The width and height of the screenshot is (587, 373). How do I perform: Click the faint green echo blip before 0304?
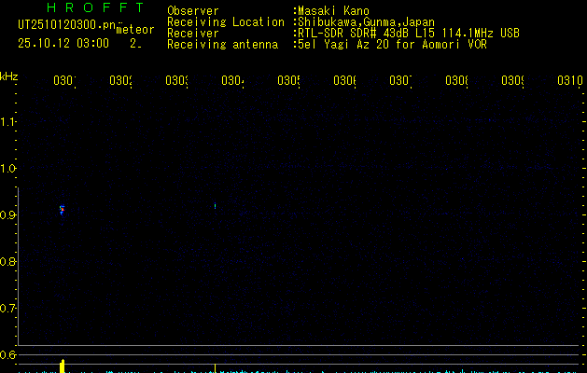coord(215,206)
